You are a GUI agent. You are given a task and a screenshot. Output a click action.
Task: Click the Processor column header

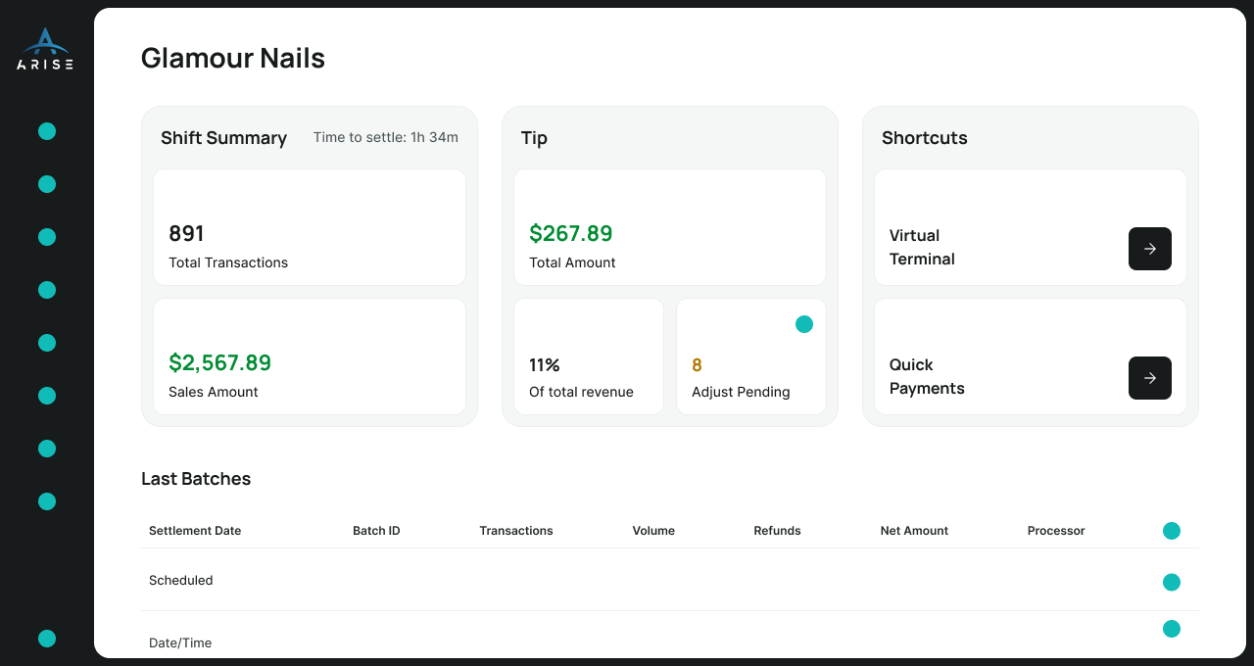[1056, 531]
